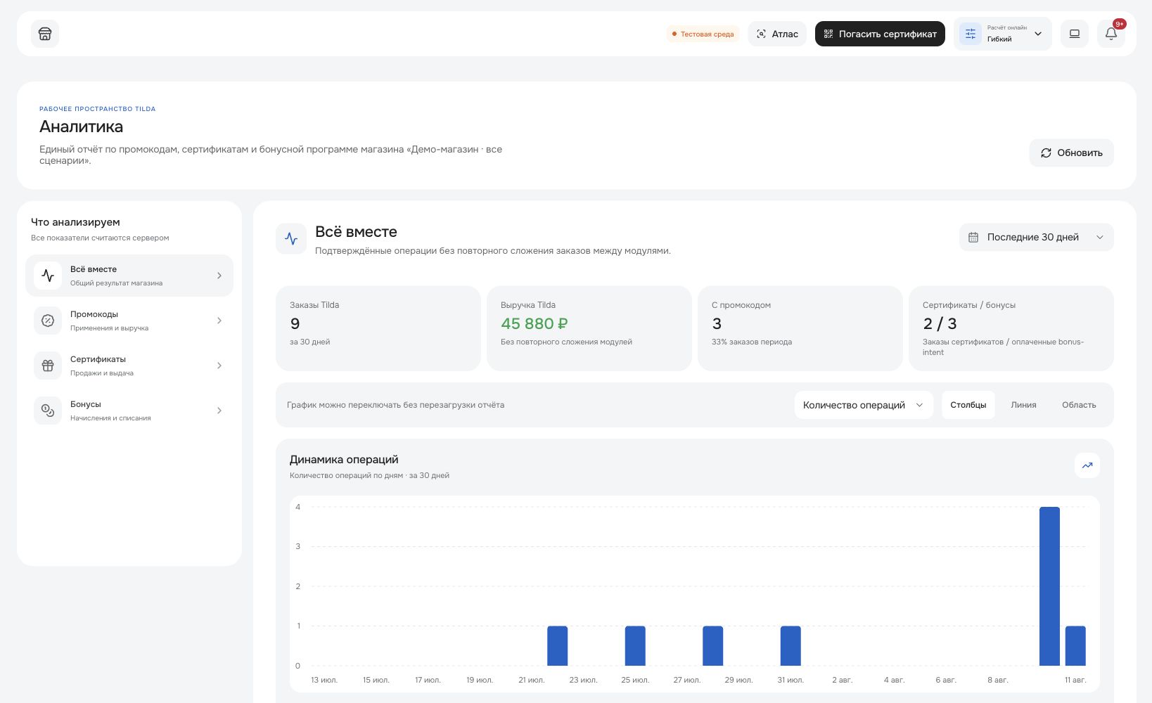
Task: Open the Количество операций metric dropdown
Action: [x=864, y=405]
